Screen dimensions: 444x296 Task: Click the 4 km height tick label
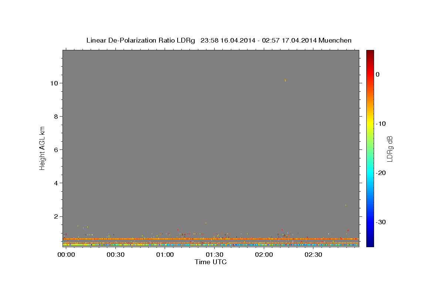coord(56,183)
